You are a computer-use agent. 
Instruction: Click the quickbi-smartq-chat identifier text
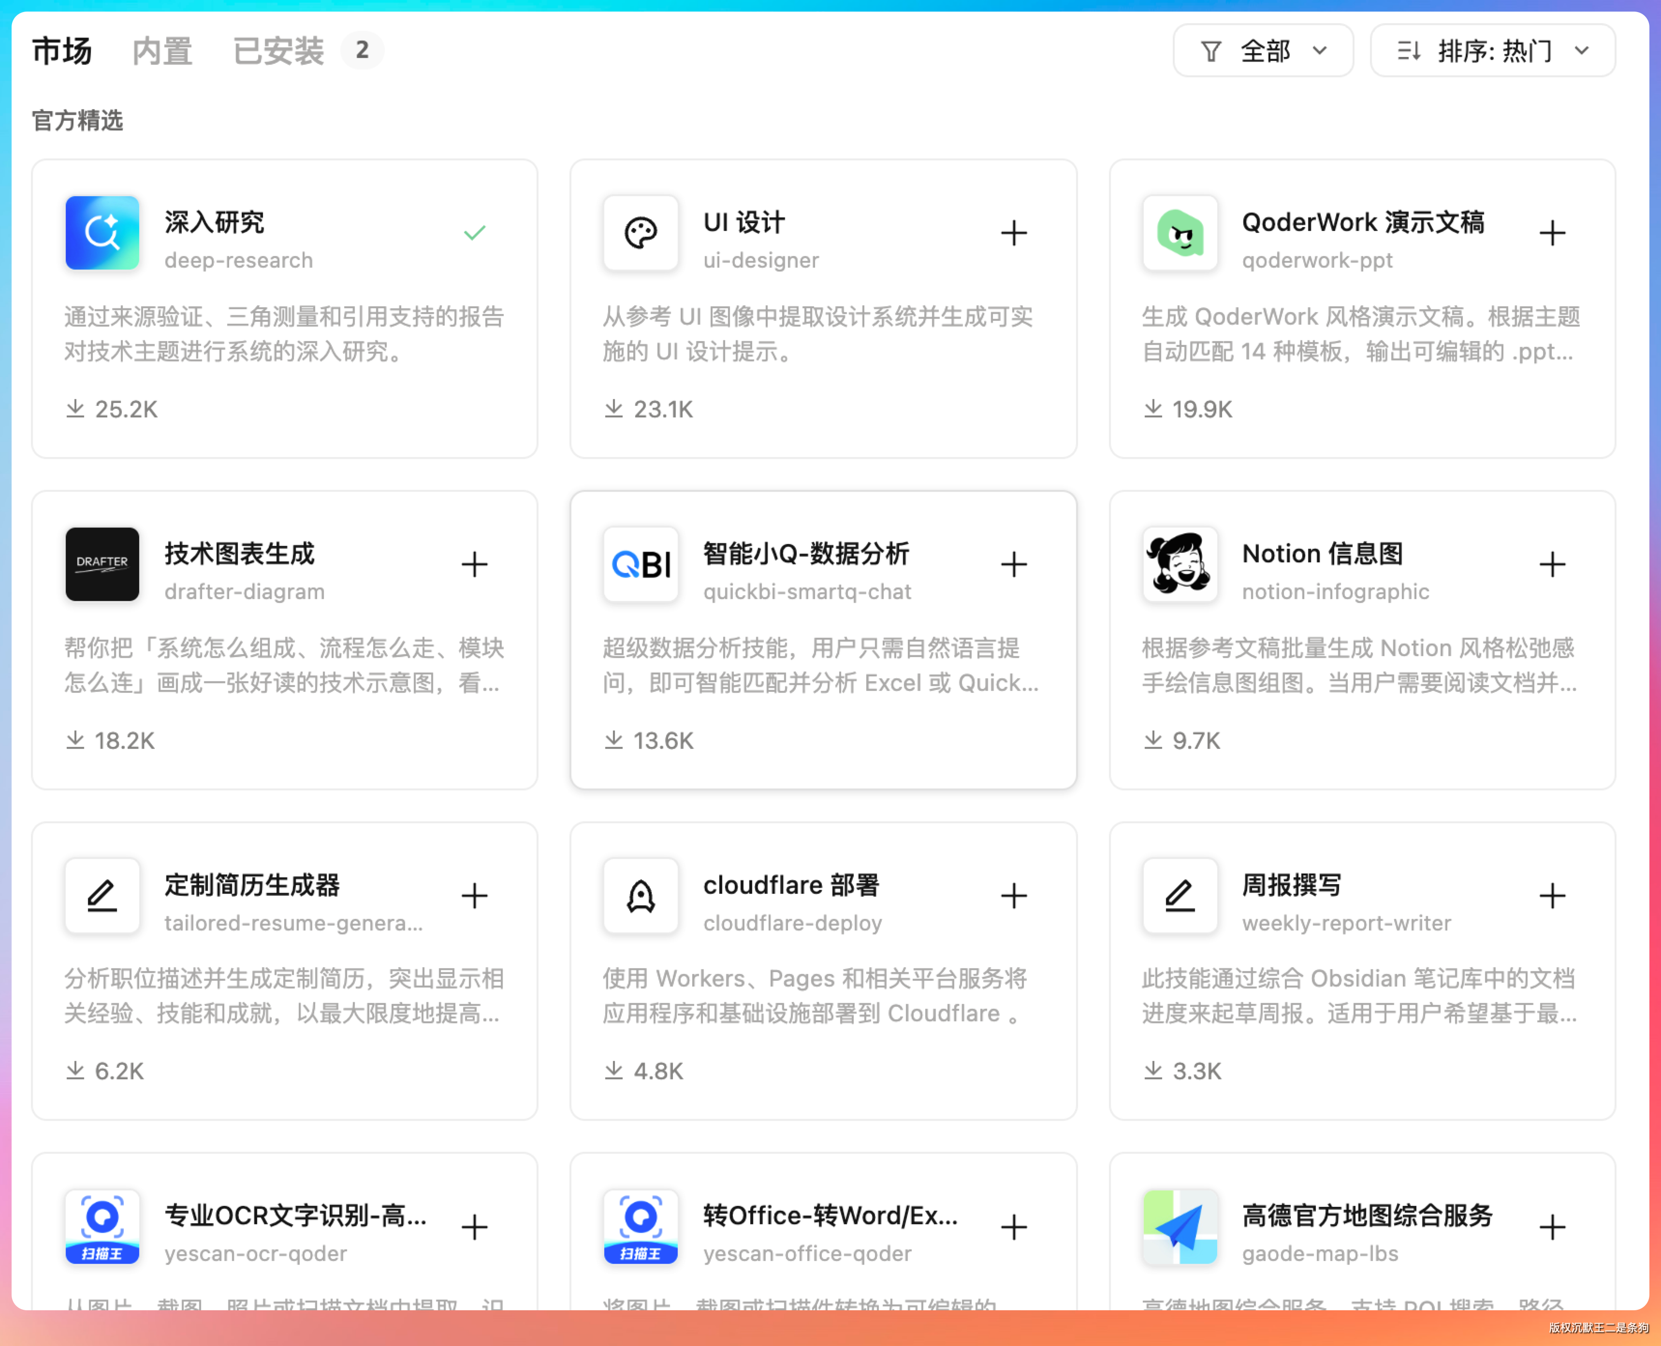(x=807, y=591)
